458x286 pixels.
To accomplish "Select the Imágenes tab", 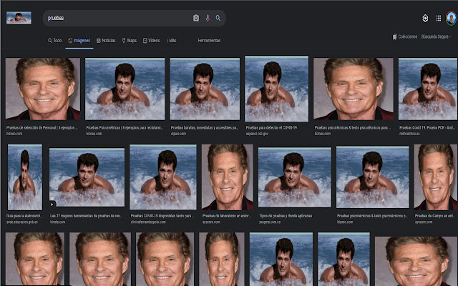I will (x=79, y=41).
